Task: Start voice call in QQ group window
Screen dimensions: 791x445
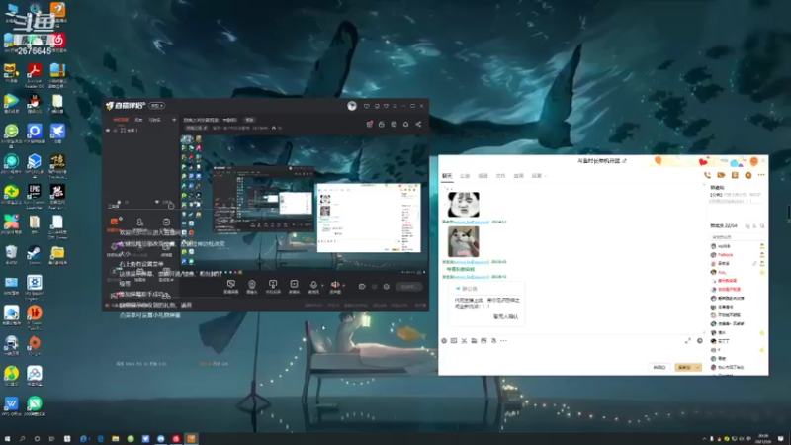Action: click(707, 175)
